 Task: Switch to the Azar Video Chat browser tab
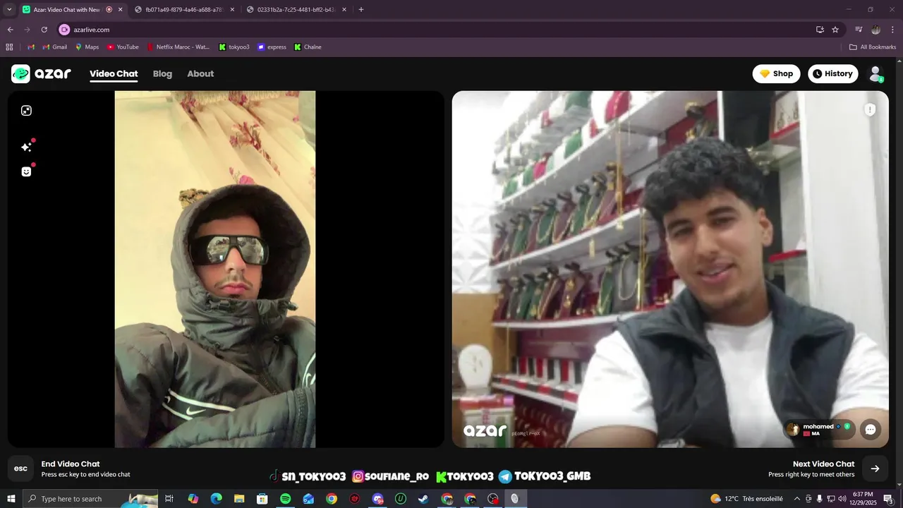pos(67,10)
